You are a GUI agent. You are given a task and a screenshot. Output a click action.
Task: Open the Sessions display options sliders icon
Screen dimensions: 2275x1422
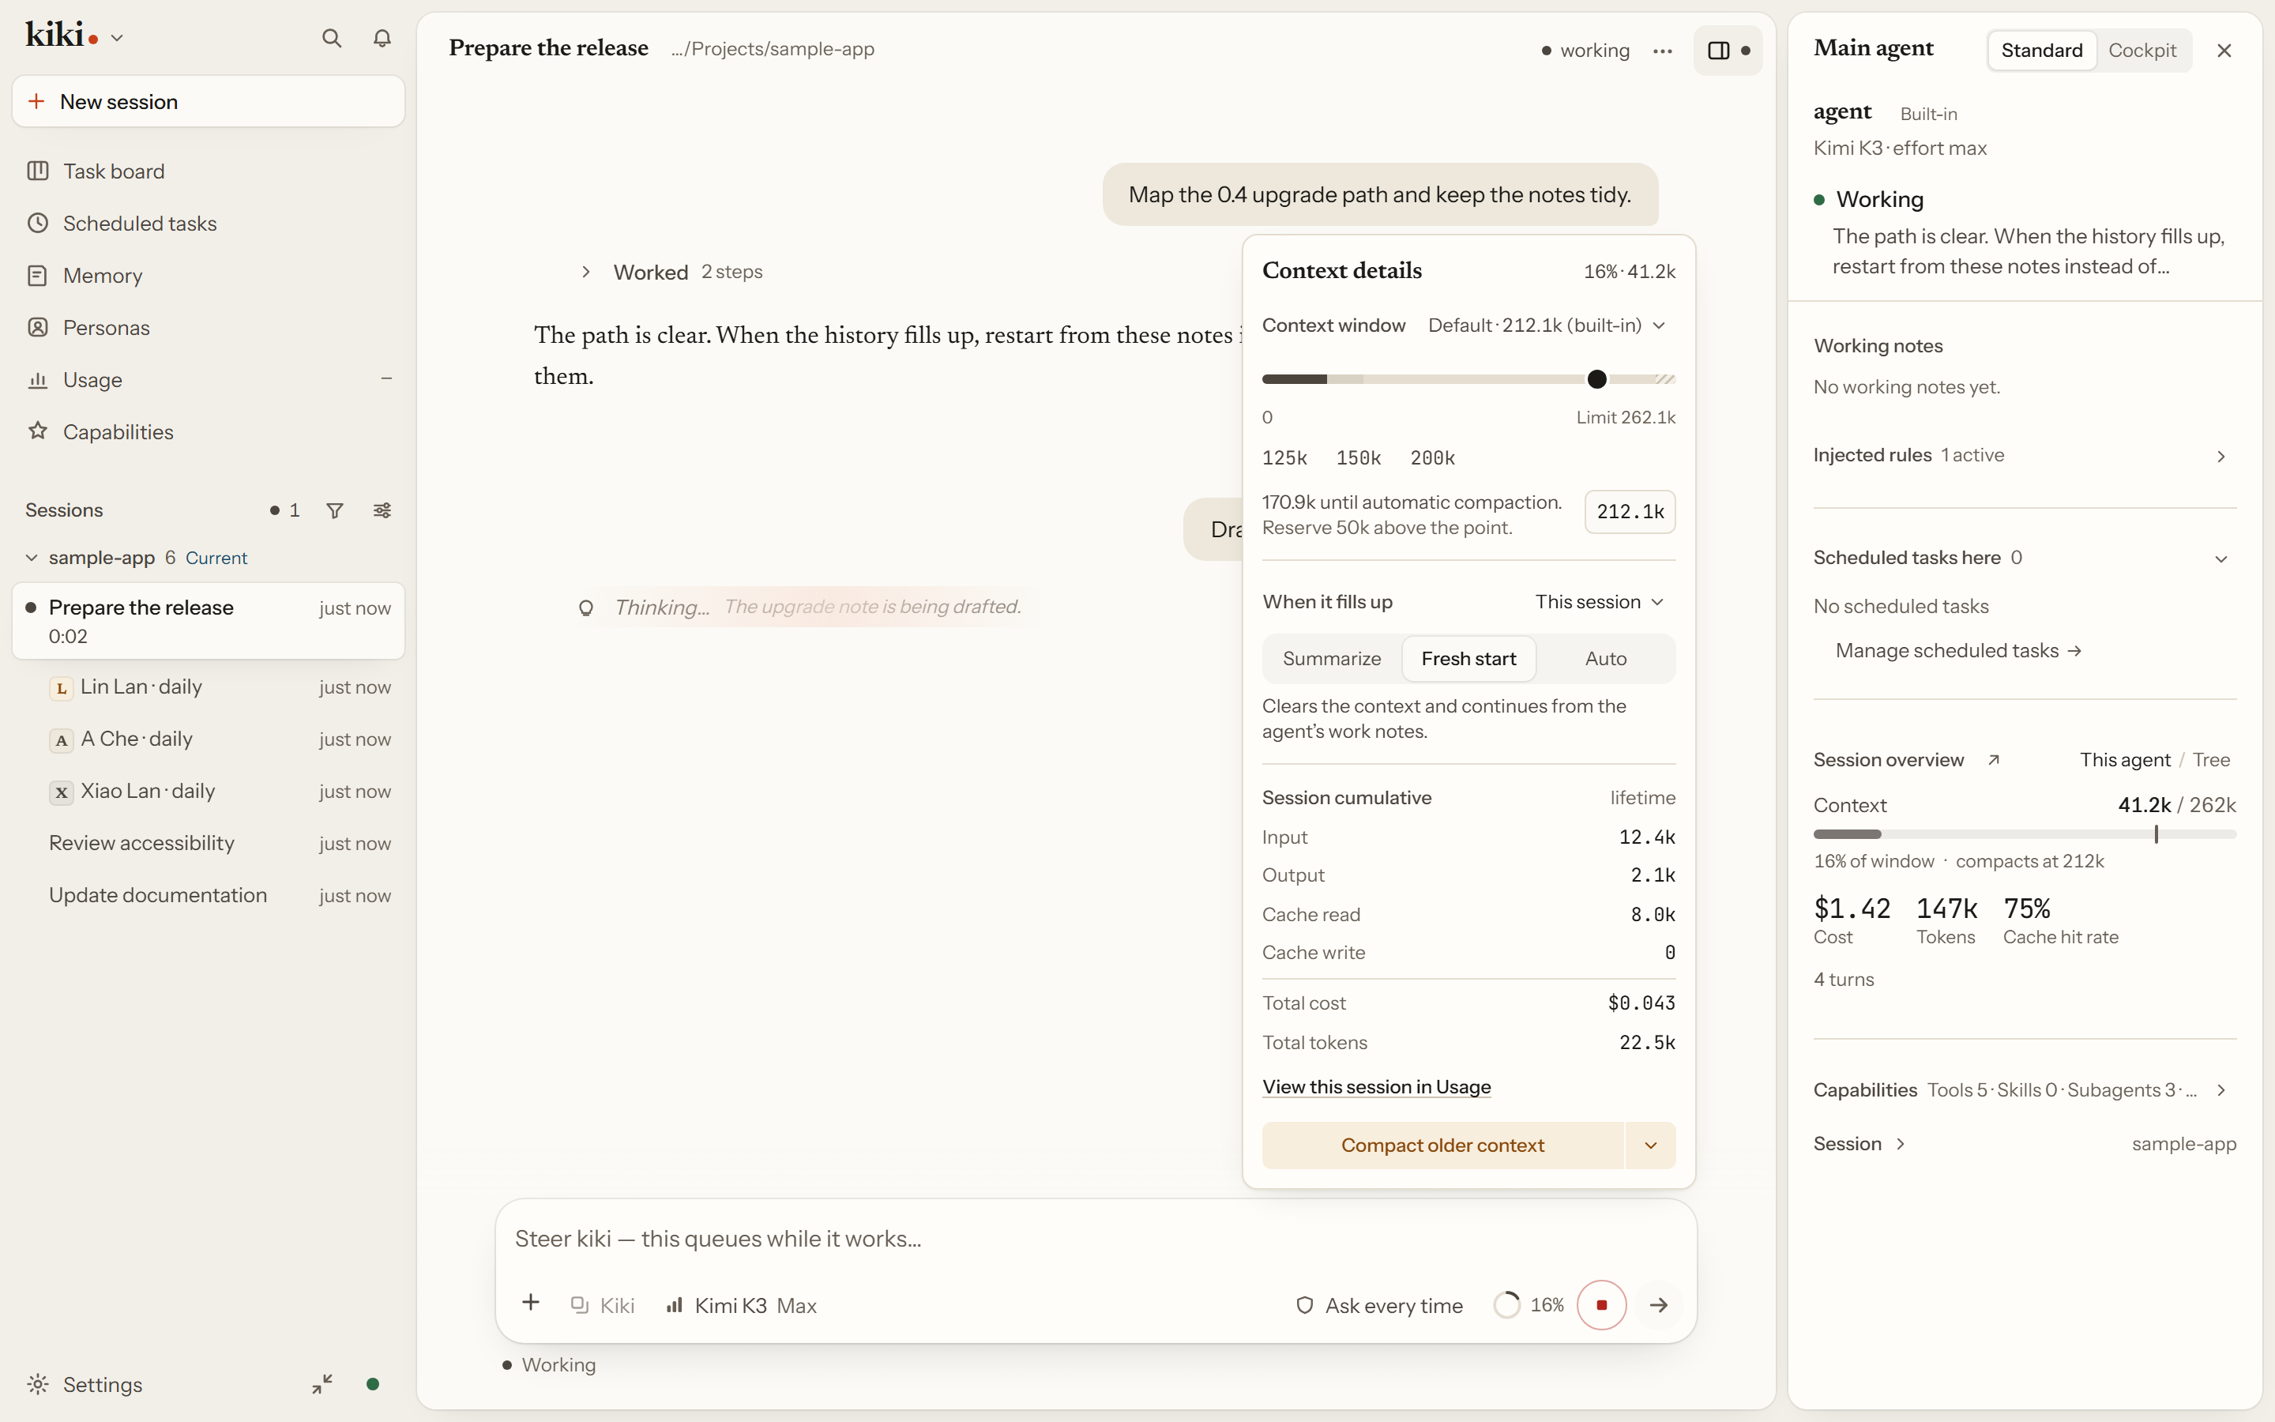pos(382,510)
